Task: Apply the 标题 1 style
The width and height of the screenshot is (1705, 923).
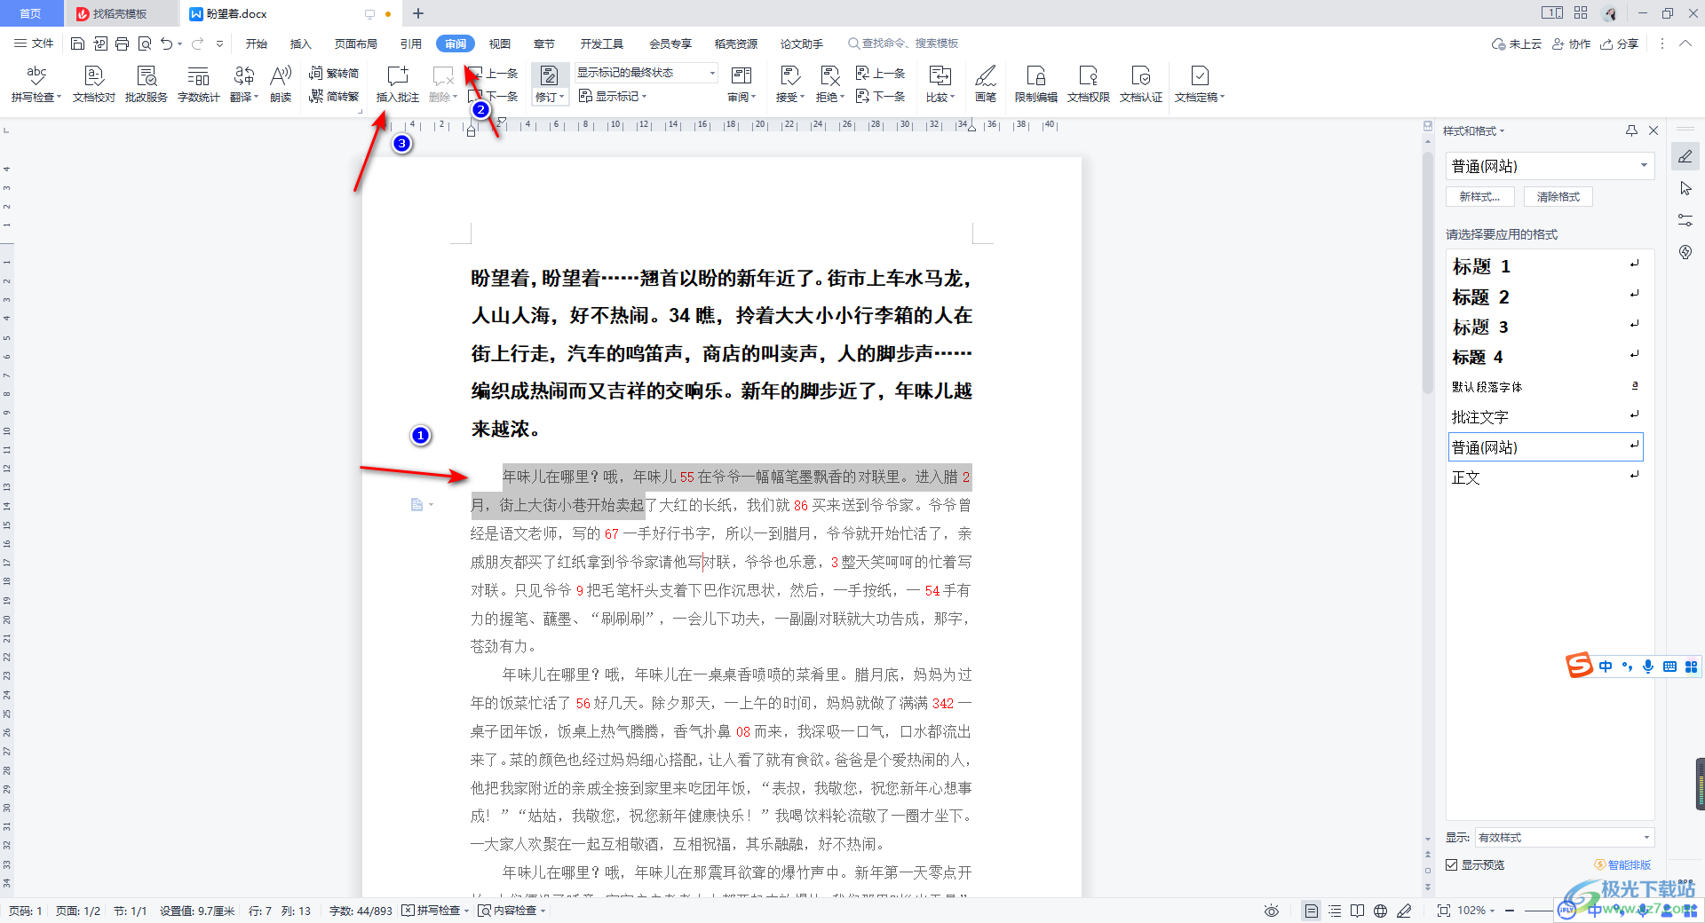Action: click(1546, 266)
